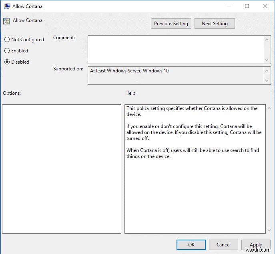Click the Allow Cortana policy setting icon
This screenshot has height=254, width=275.
[6, 21]
